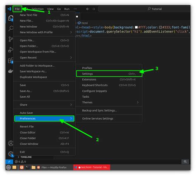Click the white #fff color swatch
The width and height of the screenshot is (196, 176).
click(136, 27)
